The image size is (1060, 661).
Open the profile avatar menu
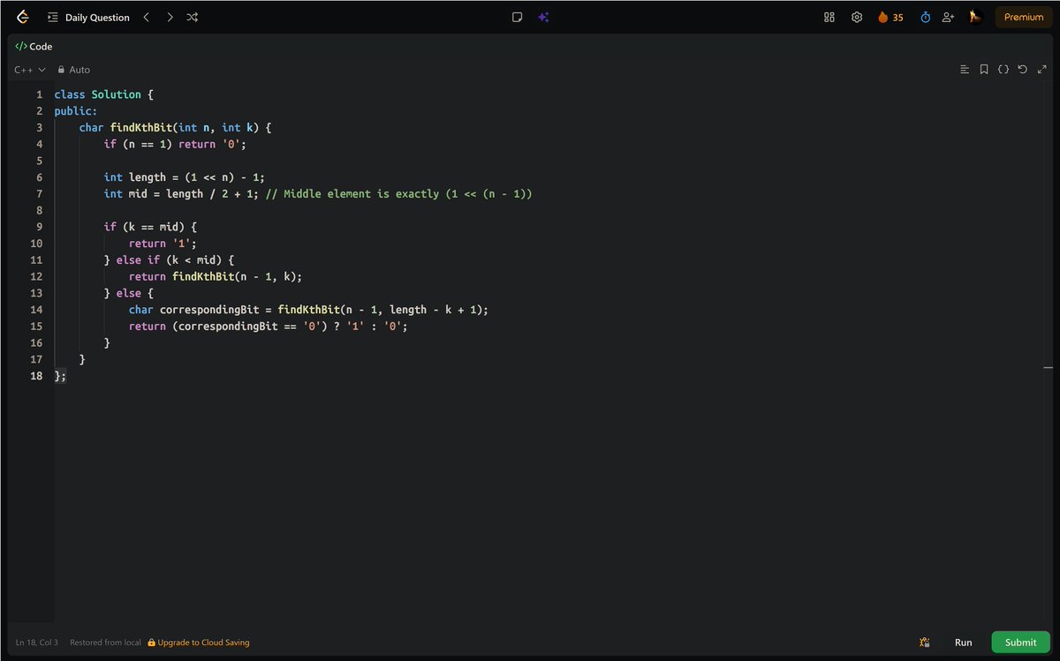(975, 17)
